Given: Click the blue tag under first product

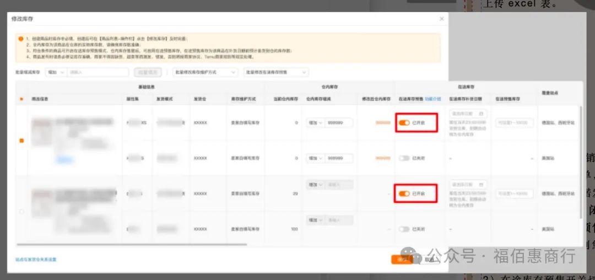Looking at the screenshot, I should point(64,160).
